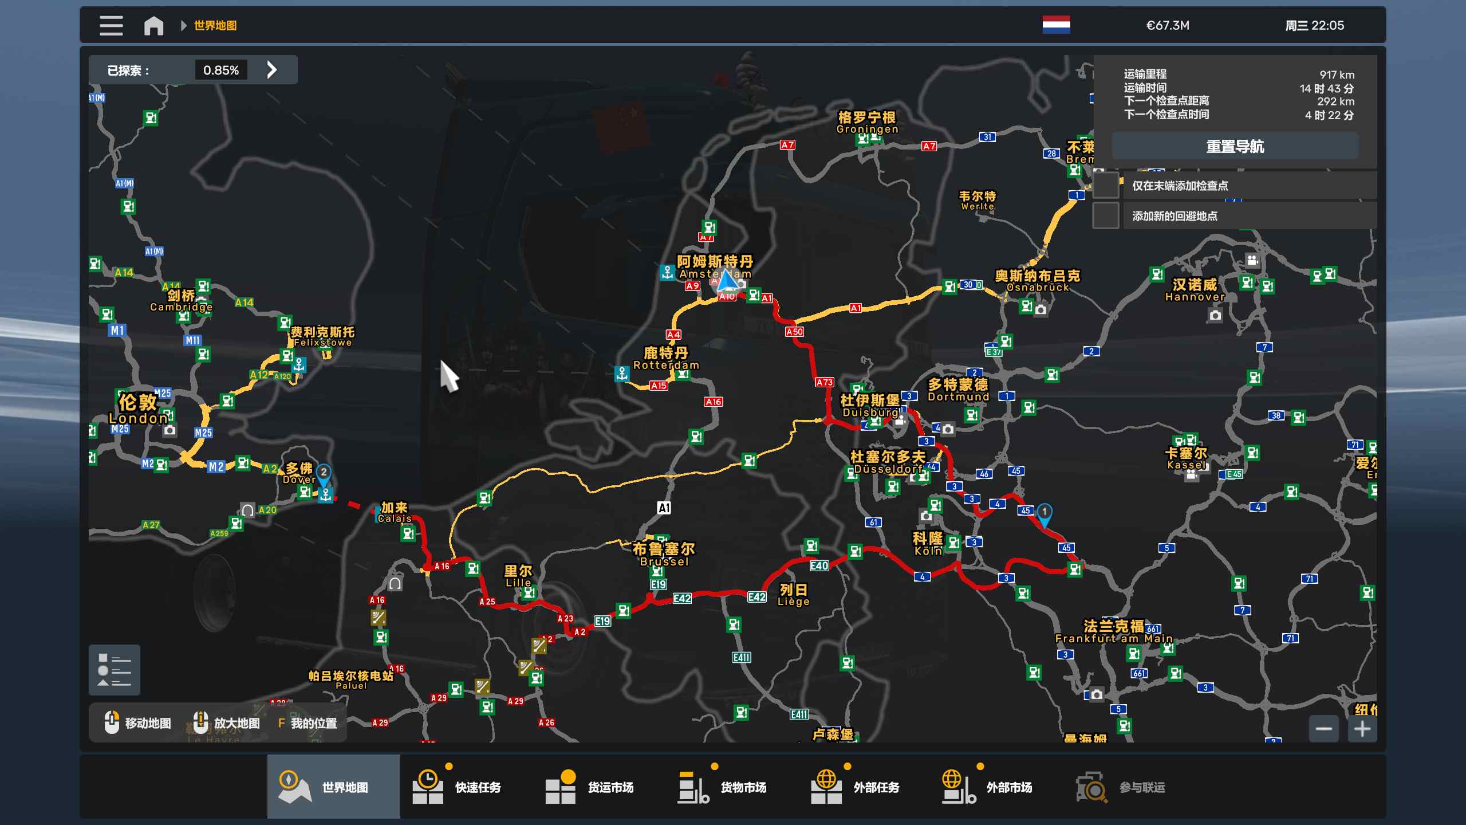
Task: Click the tunnel icon near A20
Action: click(247, 510)
